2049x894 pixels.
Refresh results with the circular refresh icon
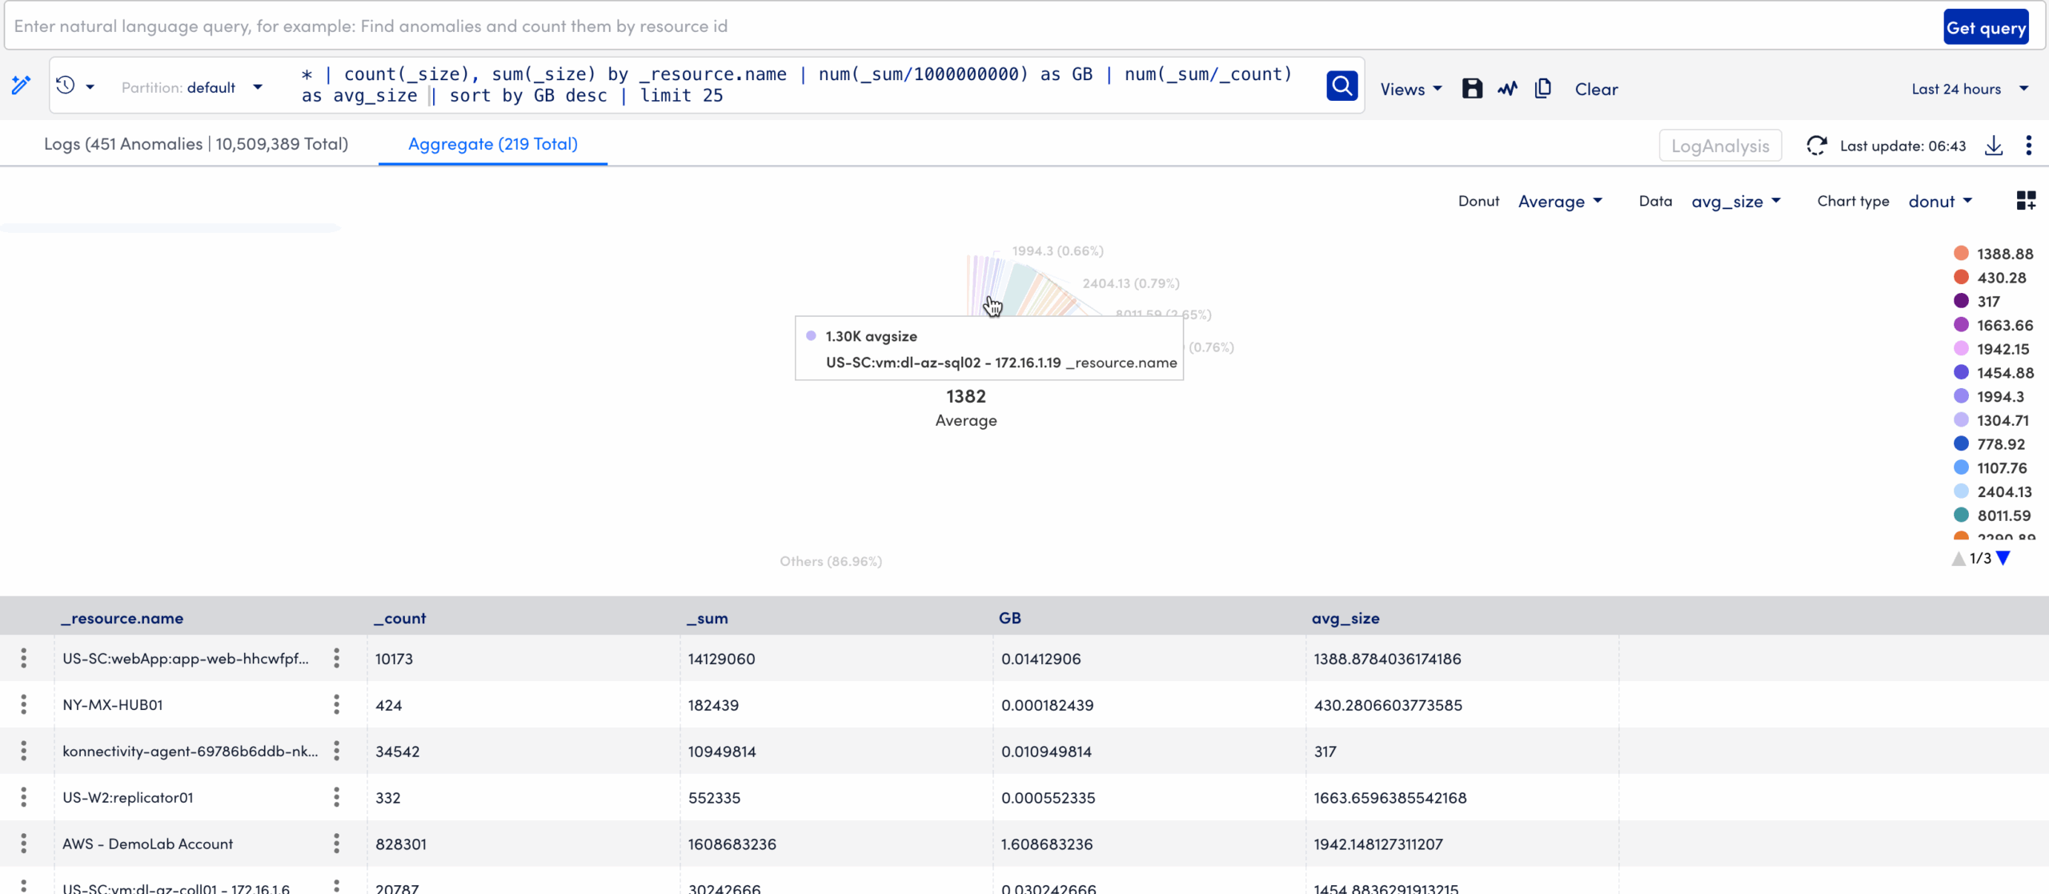tap(1816, 145)
